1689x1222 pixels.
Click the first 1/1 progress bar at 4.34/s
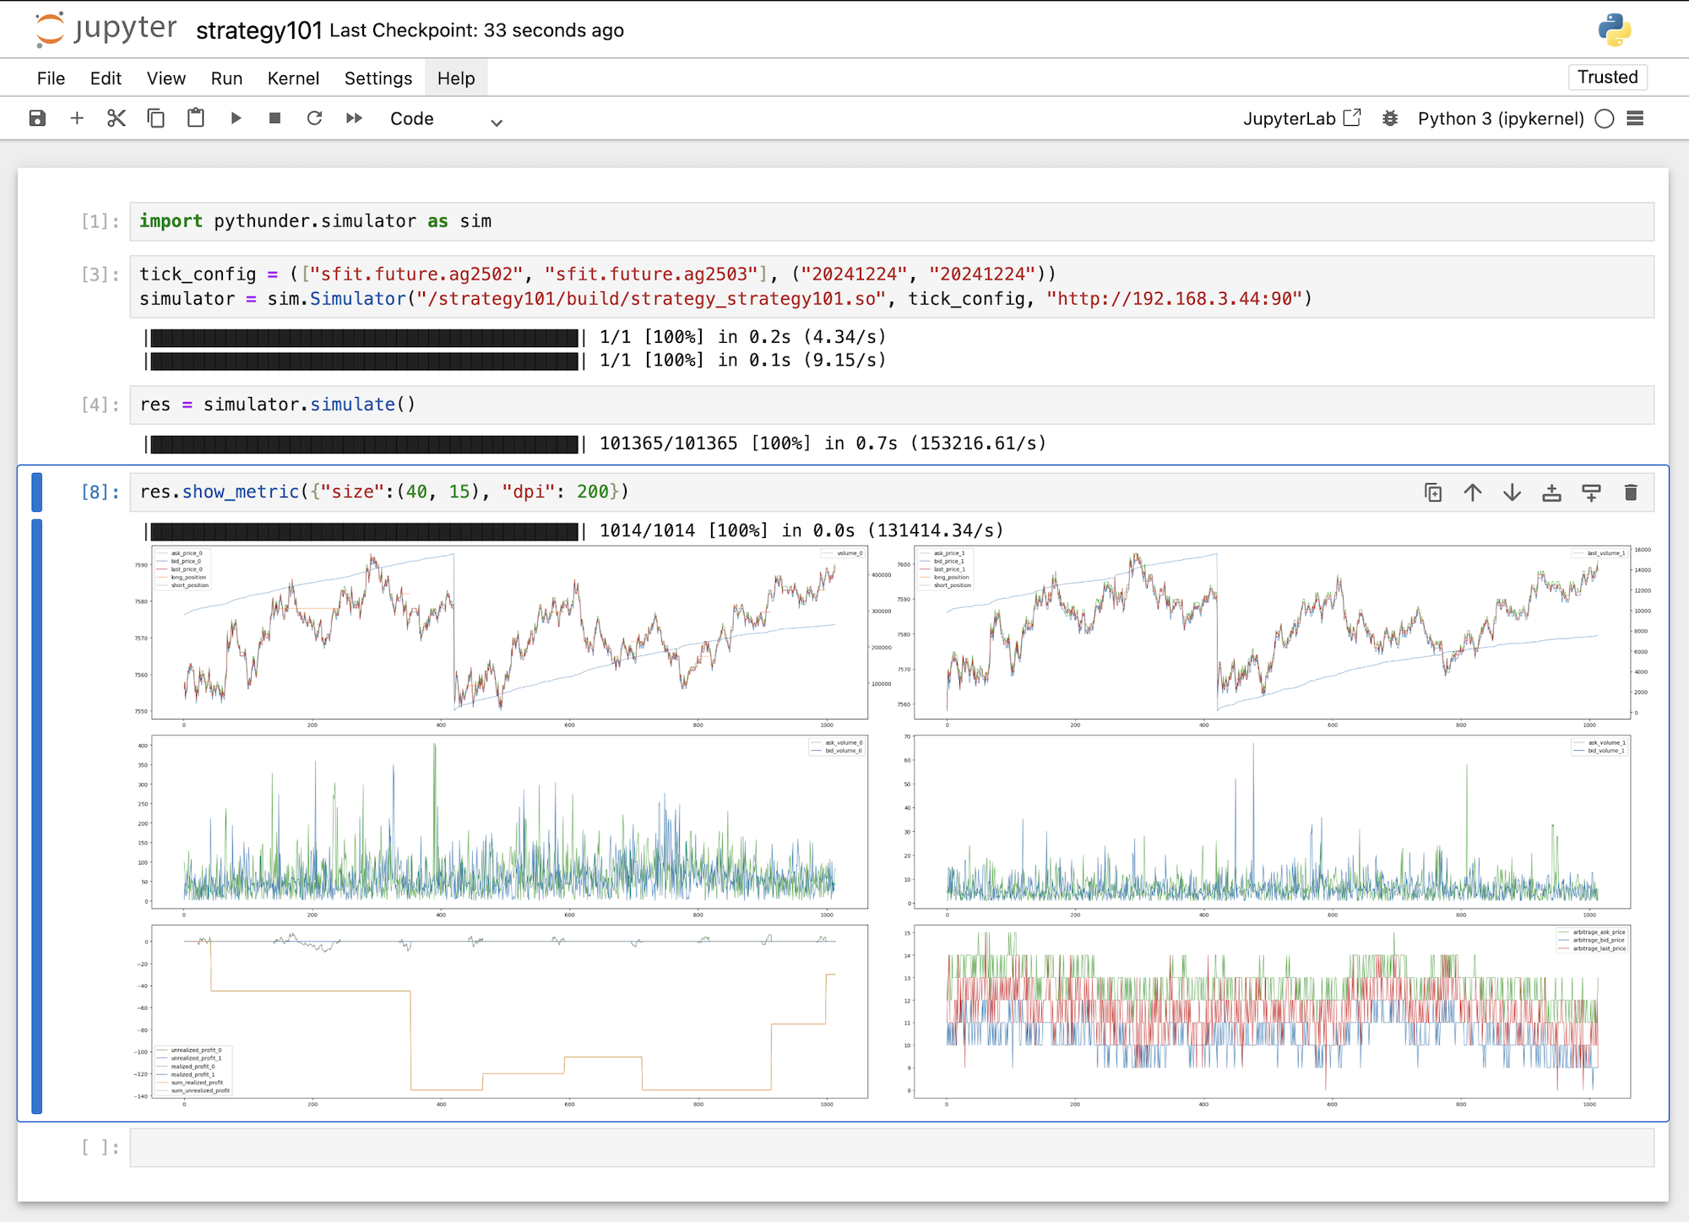pyautogui.click(x=364, y=338)
